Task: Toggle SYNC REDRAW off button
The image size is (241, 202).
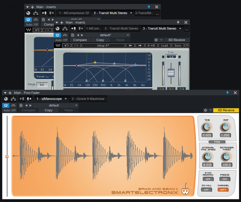Action: click(x=208, y=179)
